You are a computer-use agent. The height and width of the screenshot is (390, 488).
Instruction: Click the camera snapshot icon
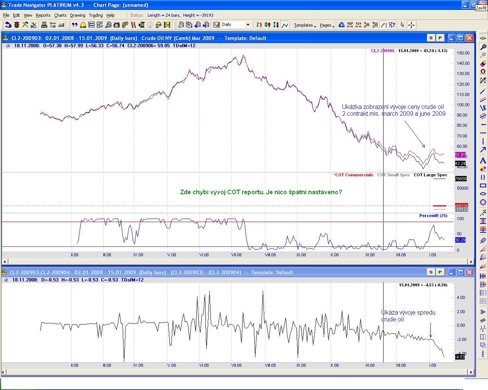tap(117, 25)
